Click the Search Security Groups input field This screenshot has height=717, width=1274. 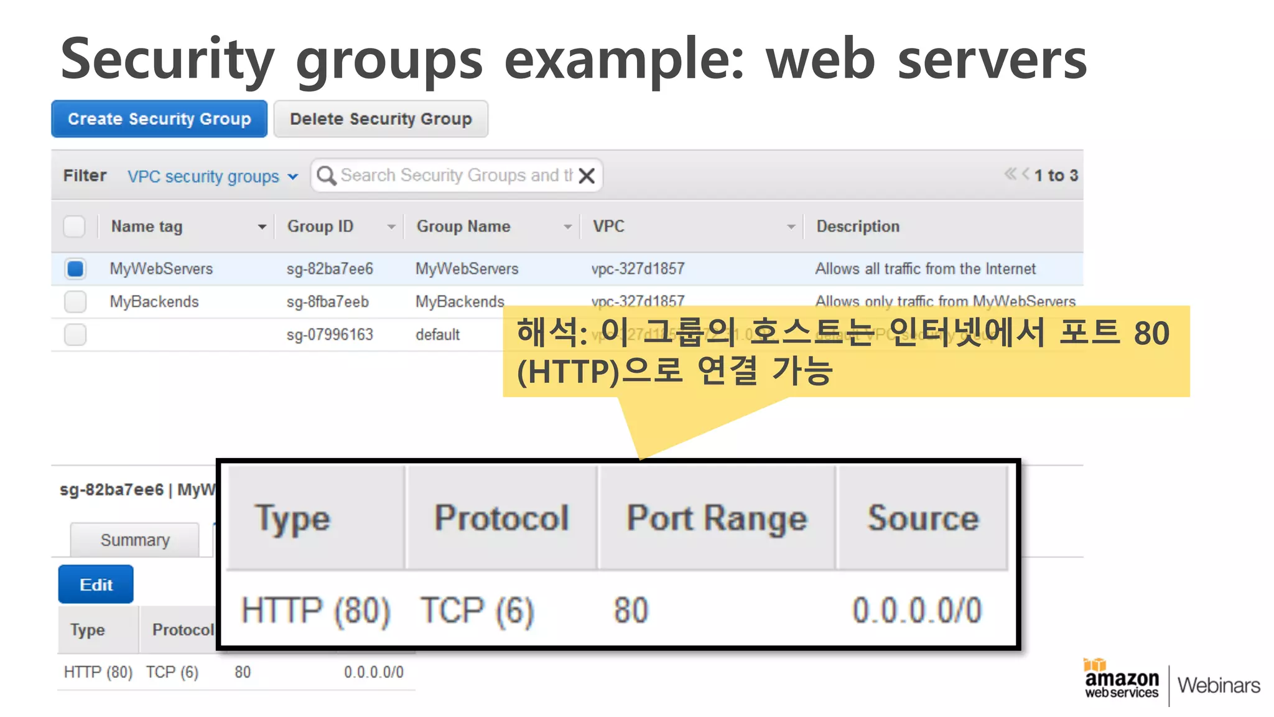point(457,176)
